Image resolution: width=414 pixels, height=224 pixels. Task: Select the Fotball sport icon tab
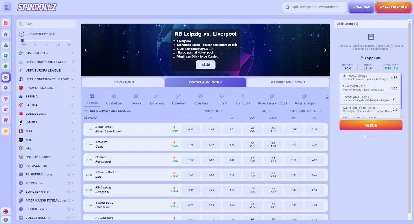(x=92, y=96)
